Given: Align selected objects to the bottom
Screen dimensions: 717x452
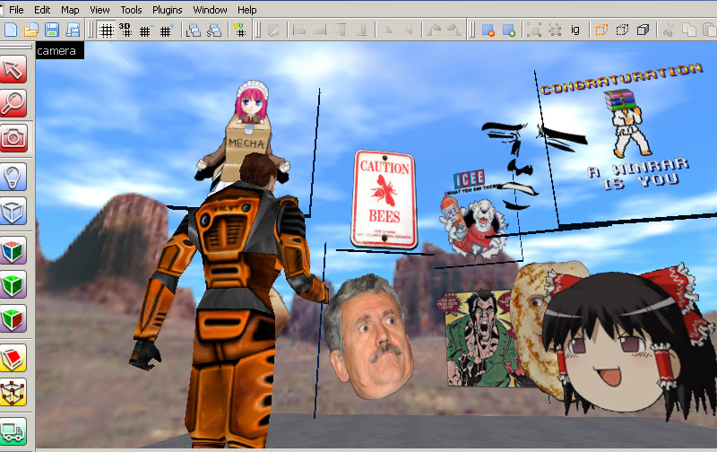Looking at the screenshot, I should (x=361, y=30).
